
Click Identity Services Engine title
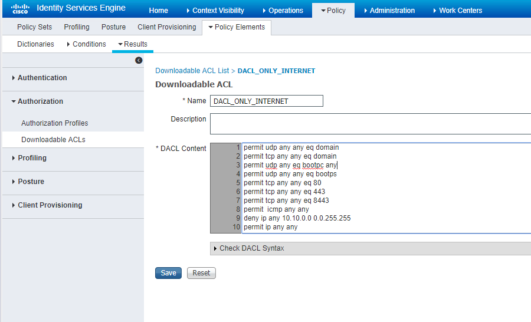coord(81,8)
